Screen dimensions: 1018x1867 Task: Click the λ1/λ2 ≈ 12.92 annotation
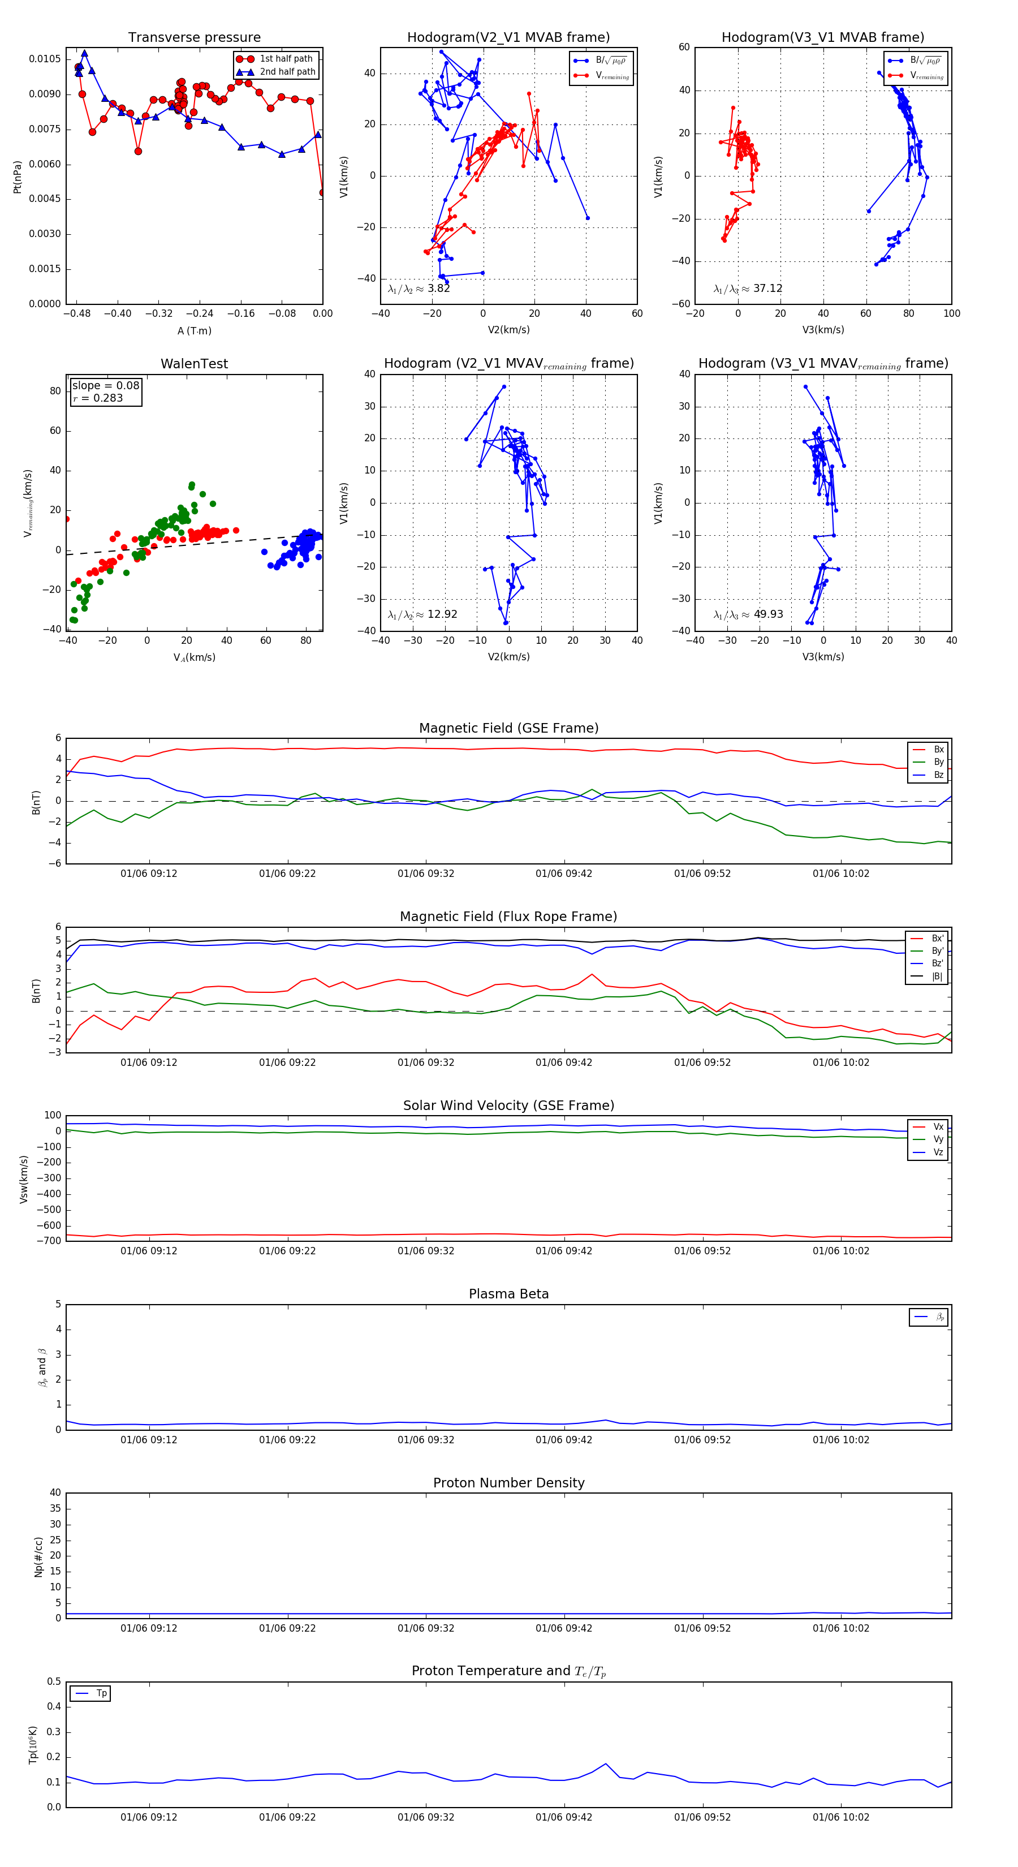click(422, 614)
